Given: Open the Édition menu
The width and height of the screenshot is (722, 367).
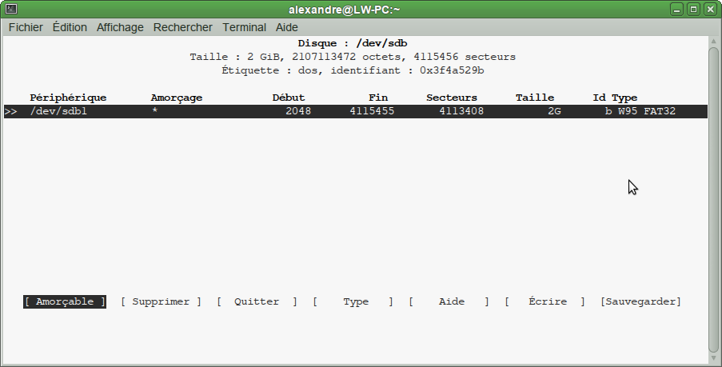Looking at the screenshot, I should coord(70,27).
